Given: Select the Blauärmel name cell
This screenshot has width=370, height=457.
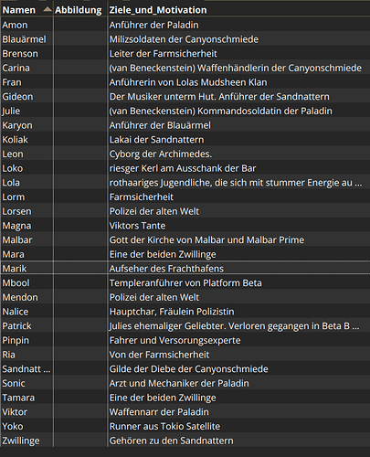Looking at the screenshot, I should pos(26,39).
